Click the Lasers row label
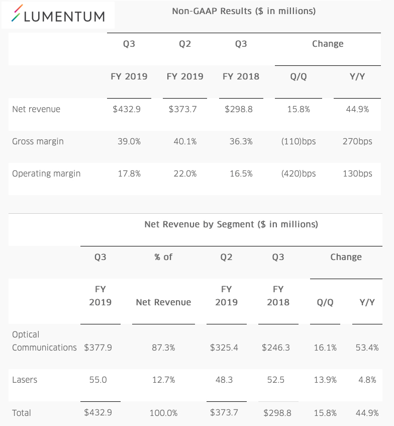394x426 pixels. click(25, 380)
